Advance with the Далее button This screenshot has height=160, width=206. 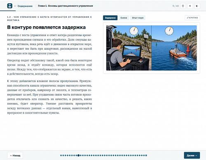[x=192, y=155]
